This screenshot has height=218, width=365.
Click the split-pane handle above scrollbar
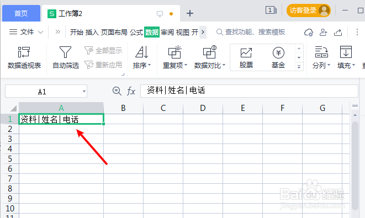tap(355, 106)
